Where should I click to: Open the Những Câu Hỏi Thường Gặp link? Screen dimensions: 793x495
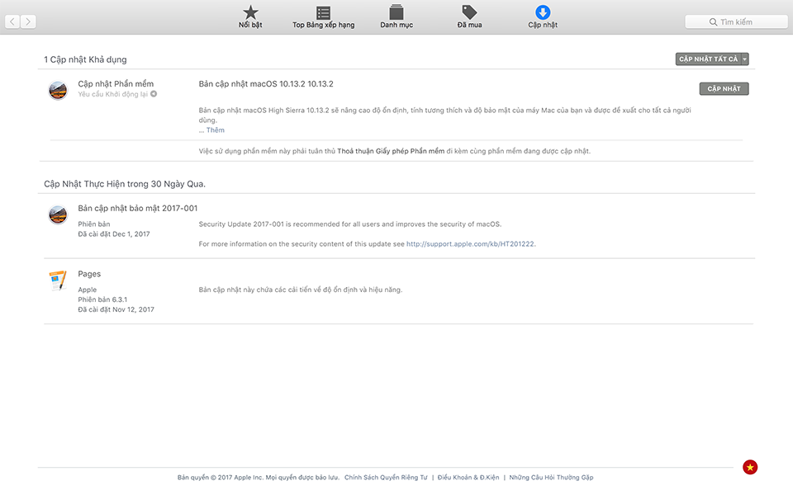(x=551, y=478)
